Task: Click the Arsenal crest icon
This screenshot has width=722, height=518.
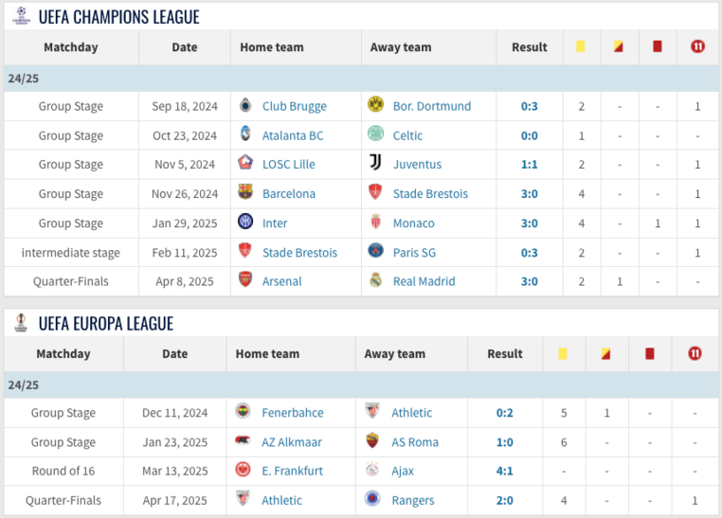Action: [x=245, y=281]
